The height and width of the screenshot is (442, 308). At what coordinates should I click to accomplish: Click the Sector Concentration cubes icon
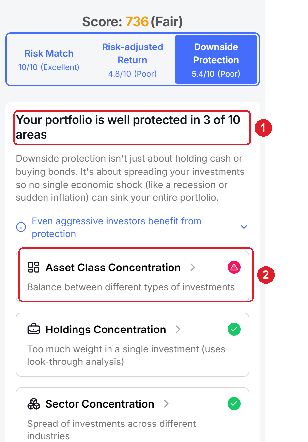34,404
